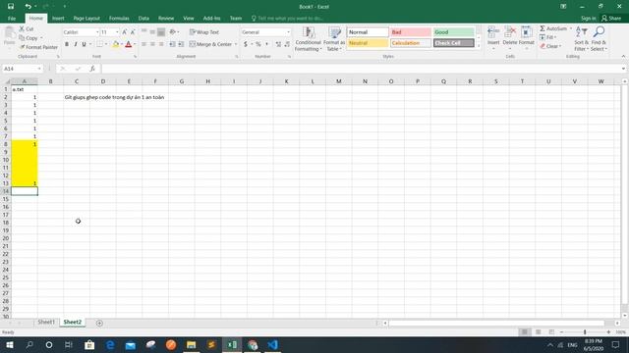Click the Borders icon
The image size is (629, 353).
point(99,44)
